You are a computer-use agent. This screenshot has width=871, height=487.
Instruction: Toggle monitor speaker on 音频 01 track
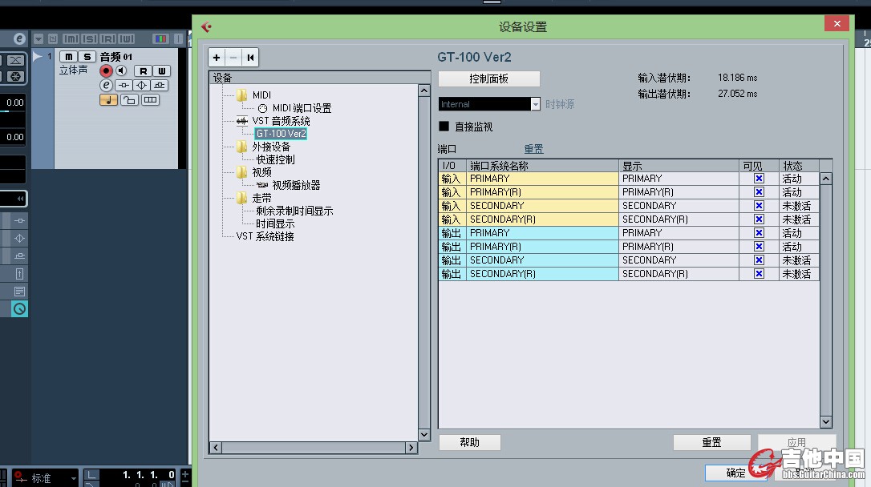[x=121, y=71]
